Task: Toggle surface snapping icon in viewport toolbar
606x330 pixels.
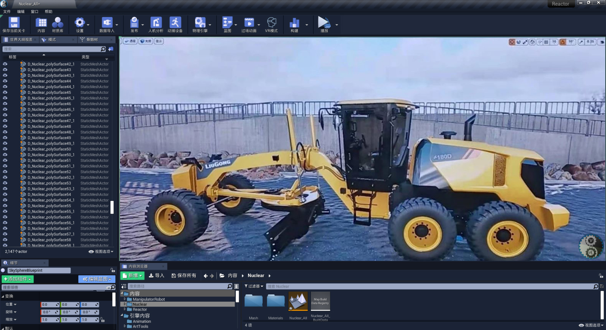Action: point(540,42)
